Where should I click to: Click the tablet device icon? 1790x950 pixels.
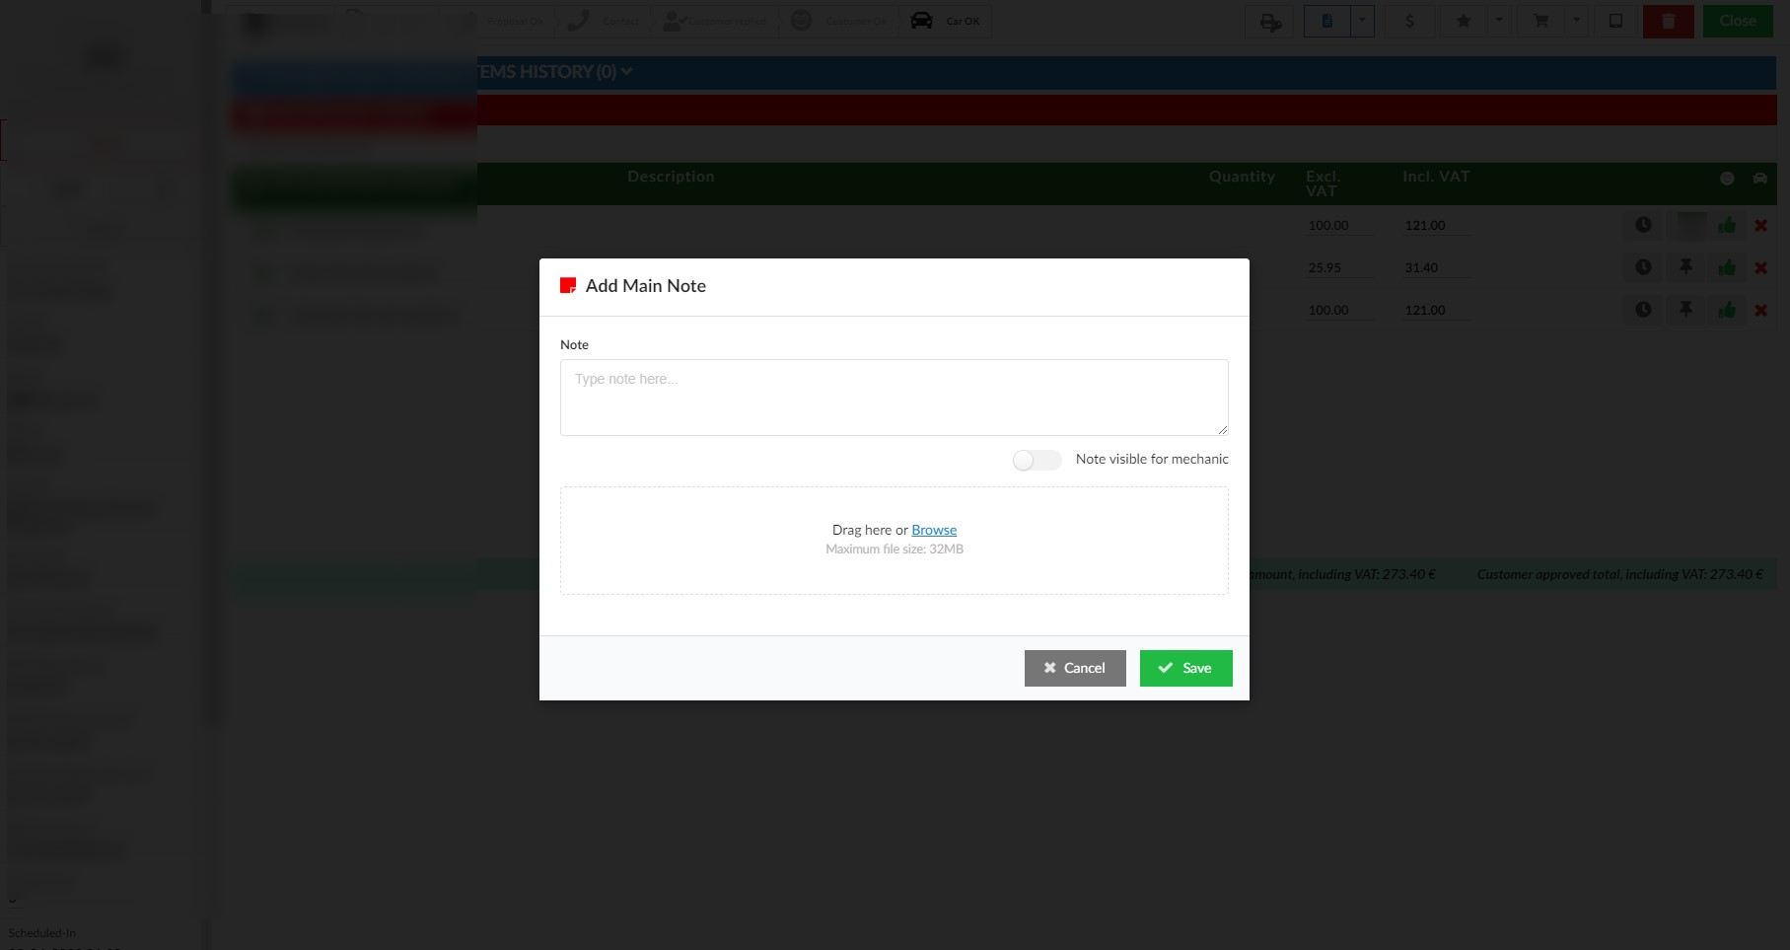pyautogui.click(x=1615, y=21)
